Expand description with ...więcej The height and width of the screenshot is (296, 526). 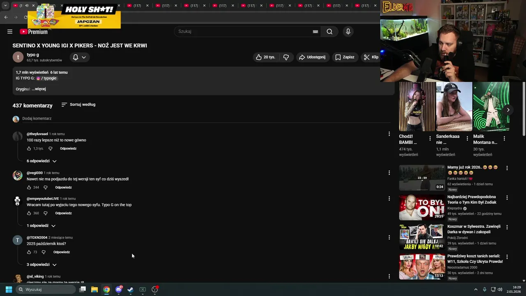tap(39, 89)
